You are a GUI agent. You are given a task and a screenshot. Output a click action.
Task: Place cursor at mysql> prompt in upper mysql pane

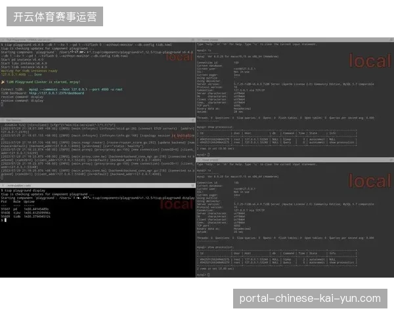(209, 155)
